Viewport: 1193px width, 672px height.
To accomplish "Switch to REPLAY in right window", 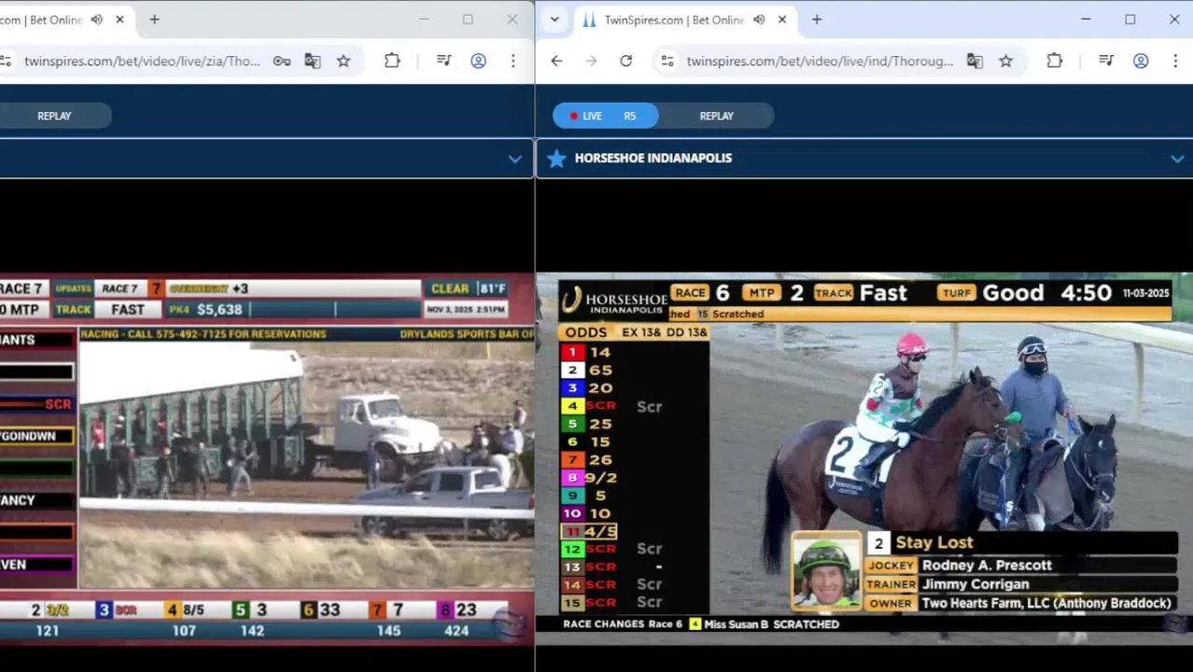I will point(717,116).
